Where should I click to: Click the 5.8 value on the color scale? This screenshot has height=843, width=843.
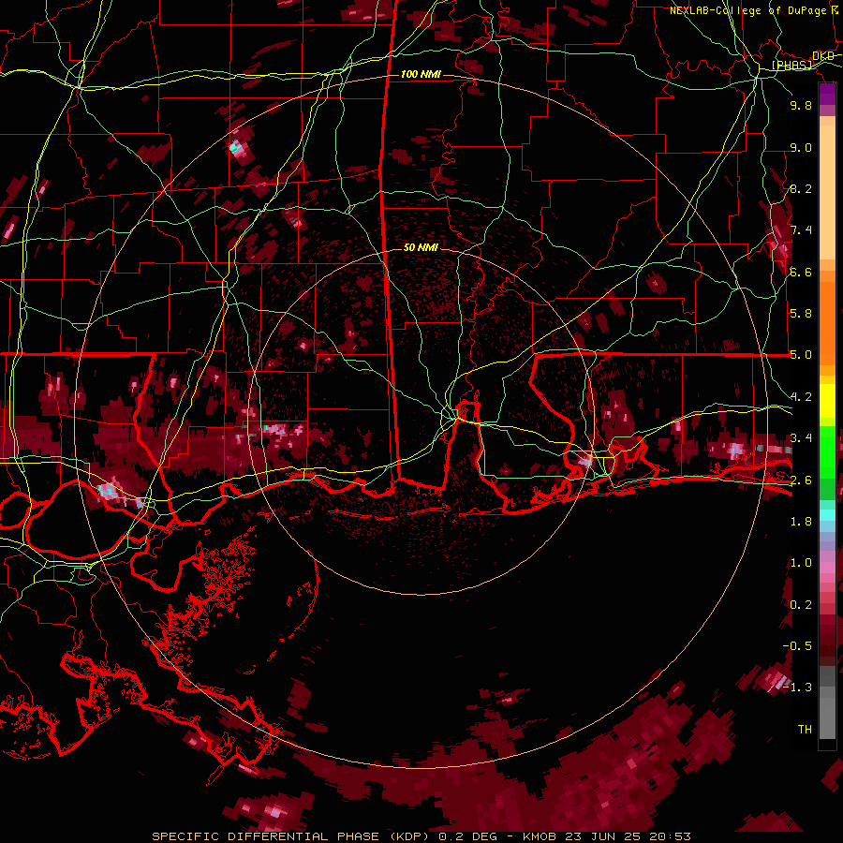[x=801, y=314]
